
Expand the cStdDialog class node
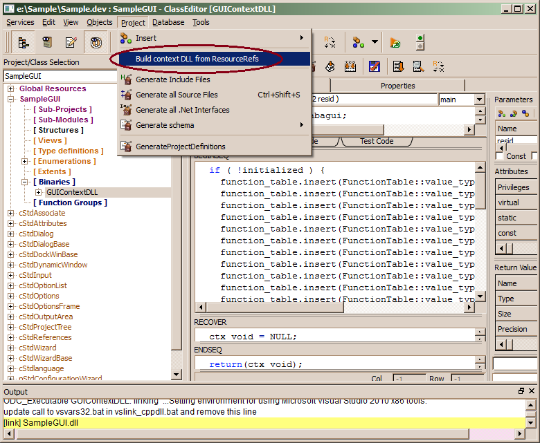click(11, 234)
